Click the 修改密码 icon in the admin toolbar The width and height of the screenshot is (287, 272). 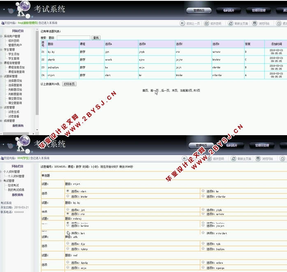[x=207, y=23]
